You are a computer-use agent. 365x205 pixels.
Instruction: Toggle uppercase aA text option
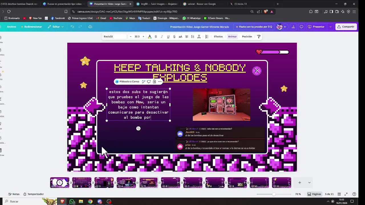pyautogui.click(x=181, y=36)
